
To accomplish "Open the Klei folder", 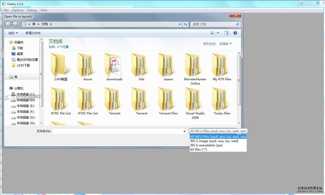I will point(141,67).
